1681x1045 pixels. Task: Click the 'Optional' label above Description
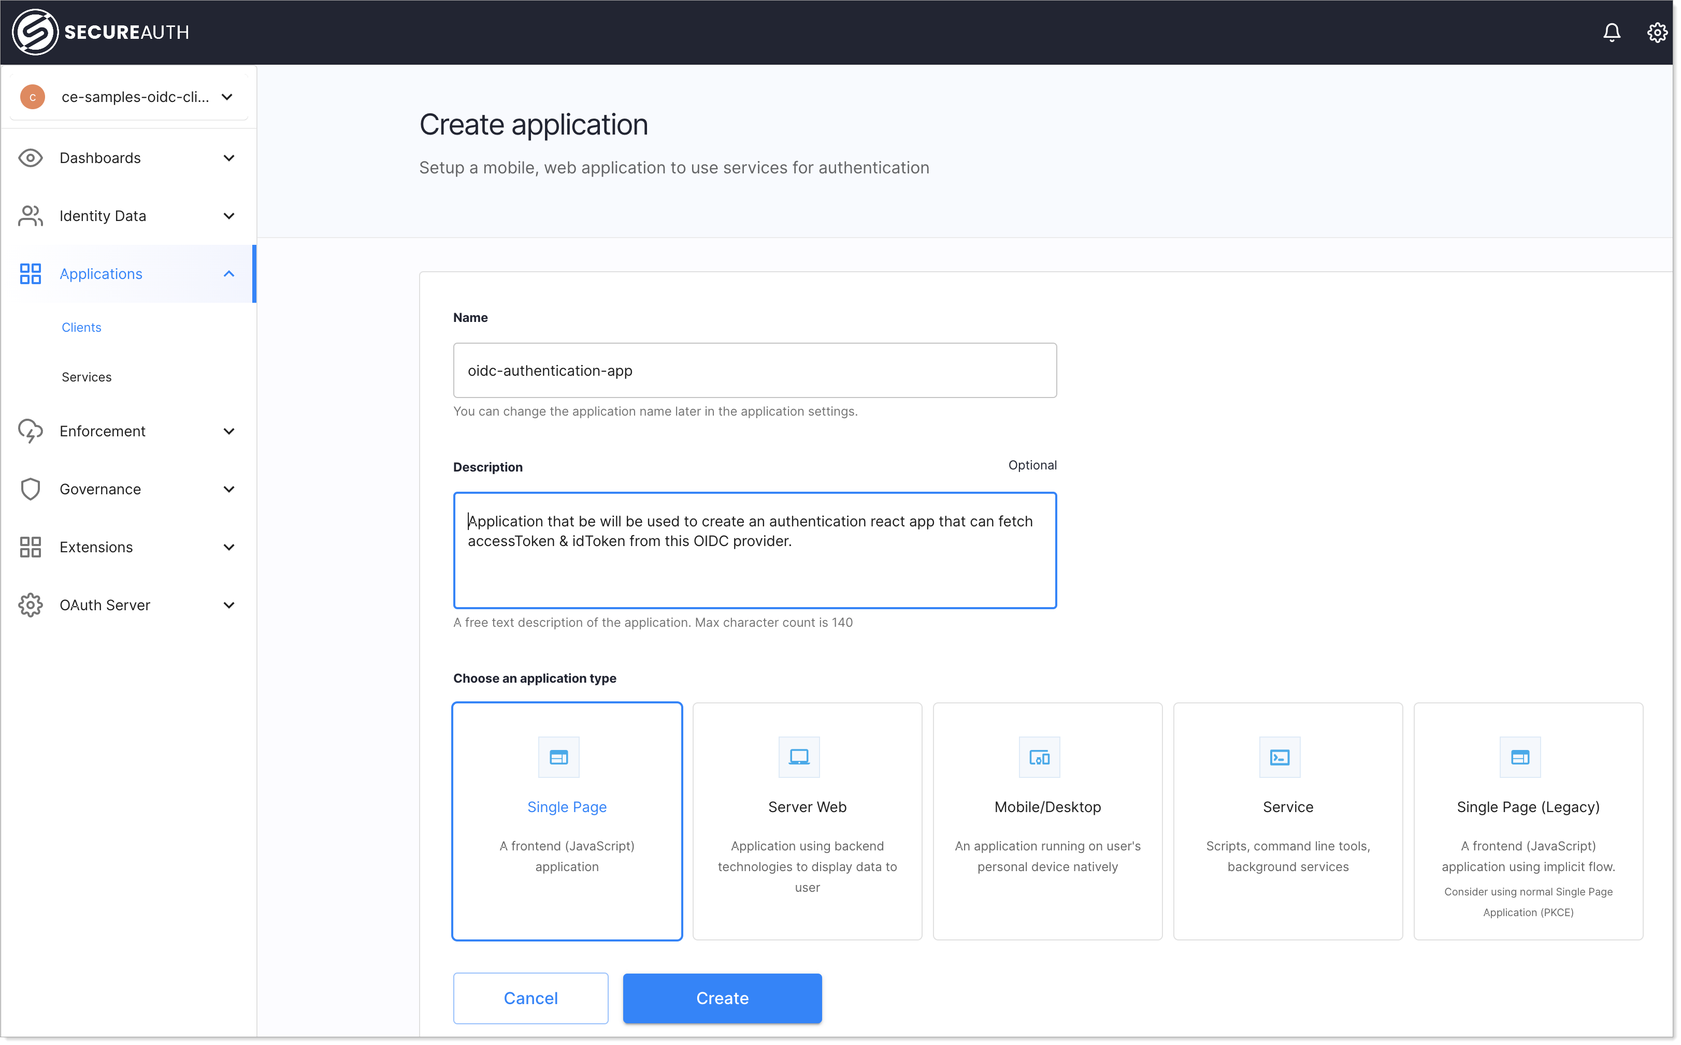(x=1033, y=465)
